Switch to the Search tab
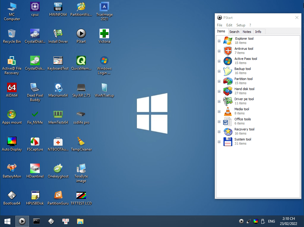 (234, 32)
